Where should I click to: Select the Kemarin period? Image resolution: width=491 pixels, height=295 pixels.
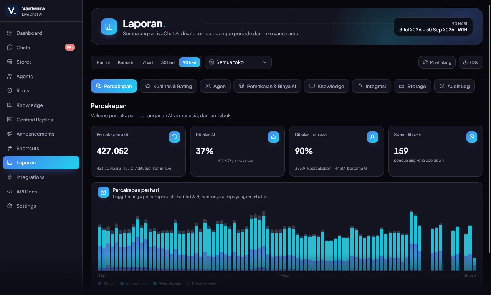click(x=126, y=62)
